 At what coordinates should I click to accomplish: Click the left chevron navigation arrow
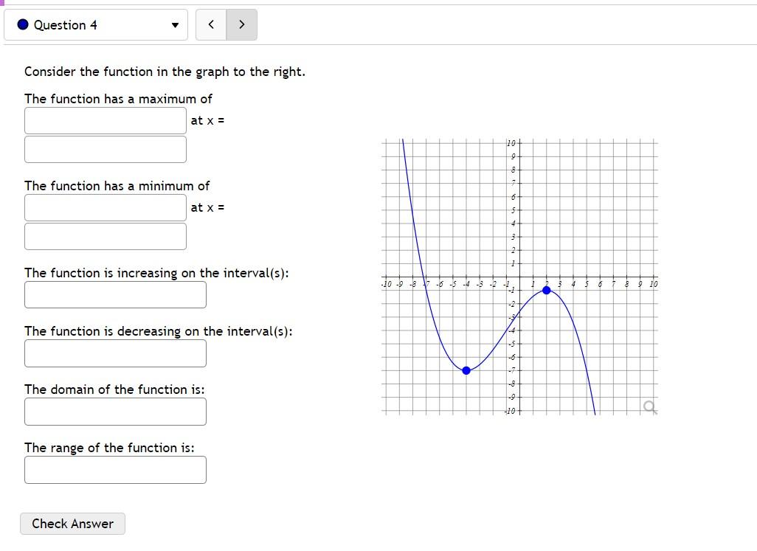211,24
